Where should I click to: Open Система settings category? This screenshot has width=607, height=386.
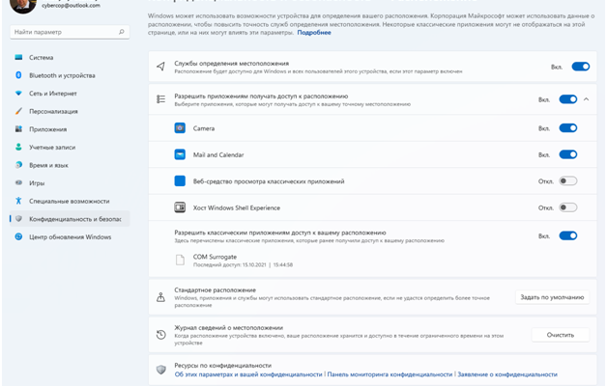click(42, 58)
